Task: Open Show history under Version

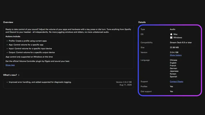Action: (176, 55)
